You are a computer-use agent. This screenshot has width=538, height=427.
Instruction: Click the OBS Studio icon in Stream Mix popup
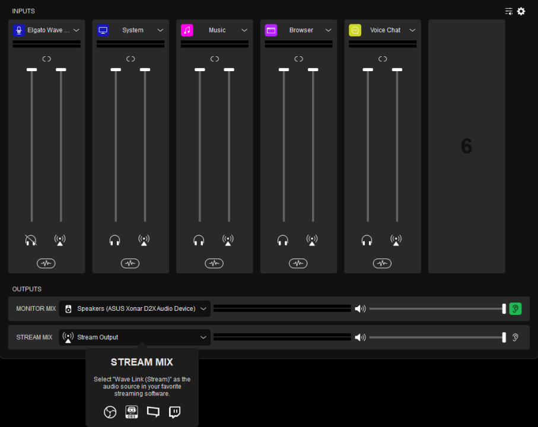coord(109,412)
